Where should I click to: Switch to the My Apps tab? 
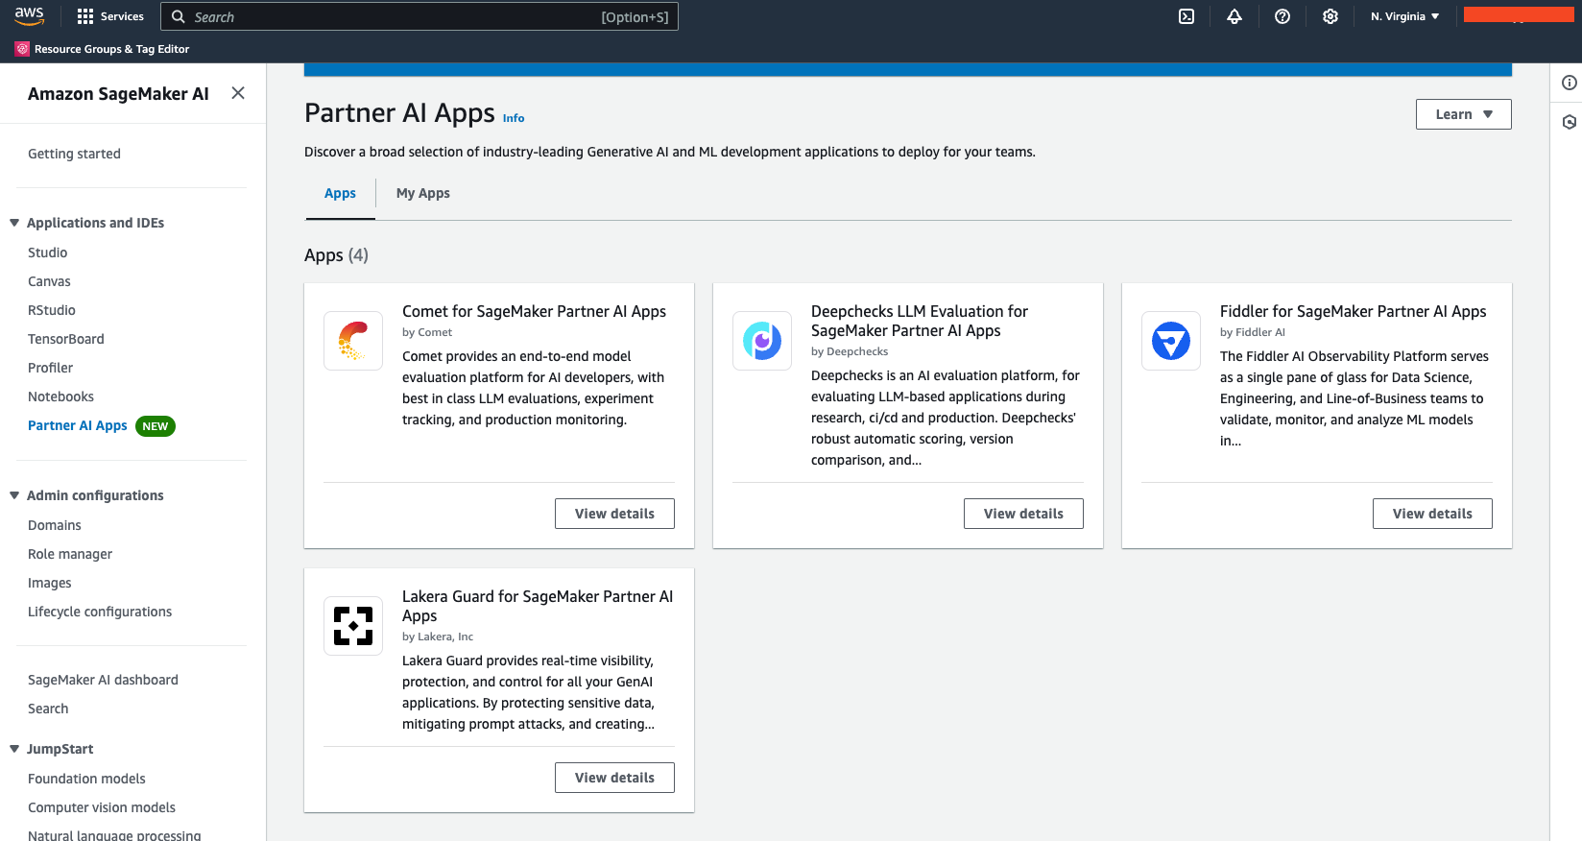423,193
